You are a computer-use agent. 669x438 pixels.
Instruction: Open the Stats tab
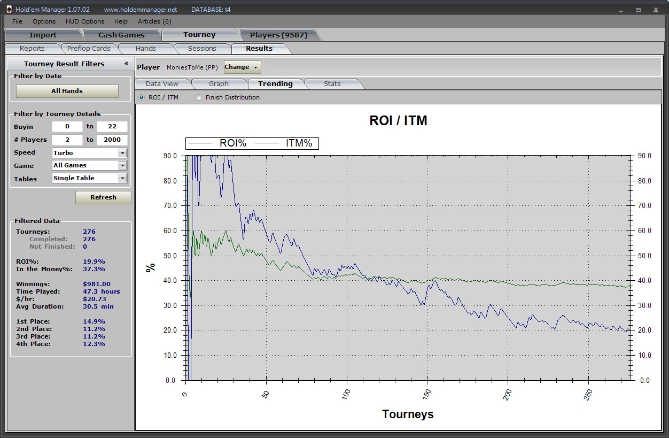332,84
